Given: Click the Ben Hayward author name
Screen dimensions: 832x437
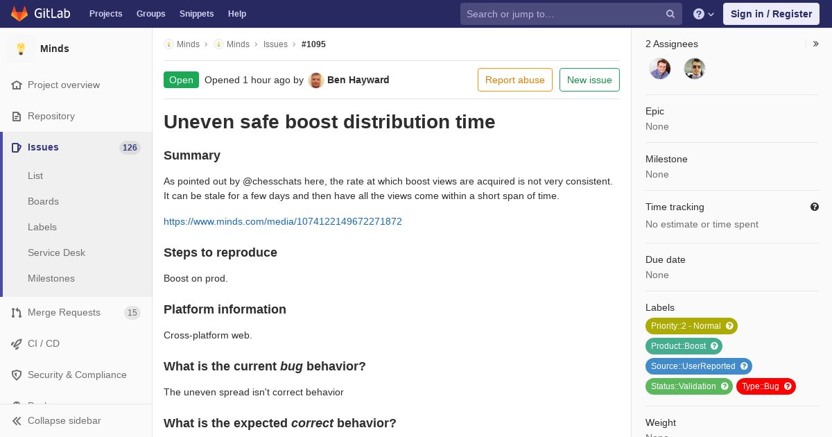Looking at the screenshot, I should 358,80.
